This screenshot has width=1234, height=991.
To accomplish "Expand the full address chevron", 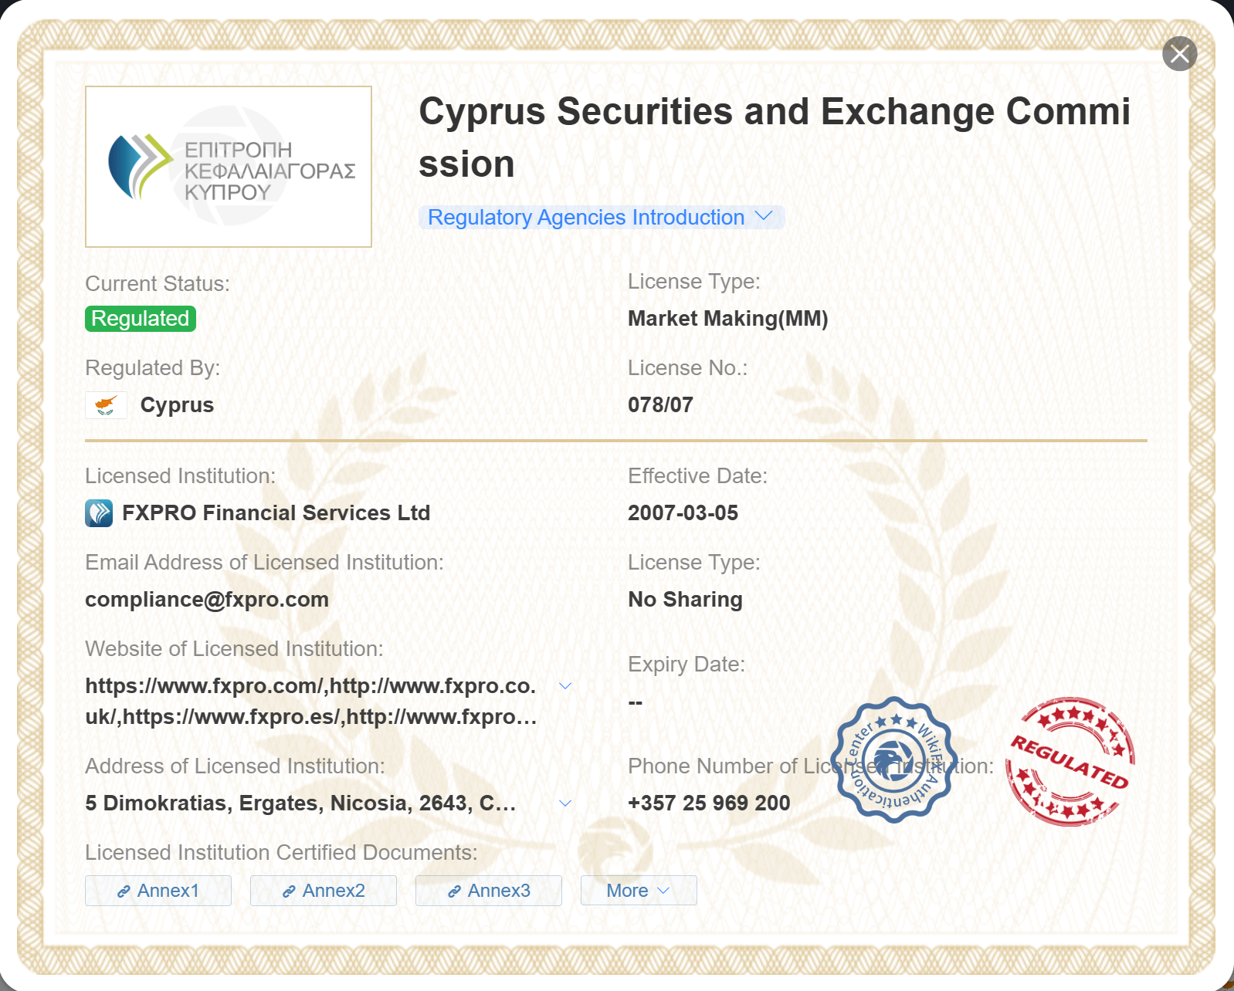I will click(x=565, y=803).
